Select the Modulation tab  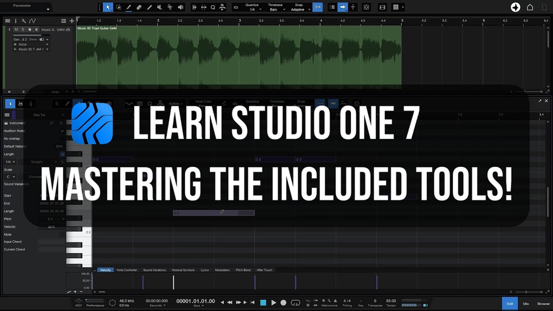point(222,270)
